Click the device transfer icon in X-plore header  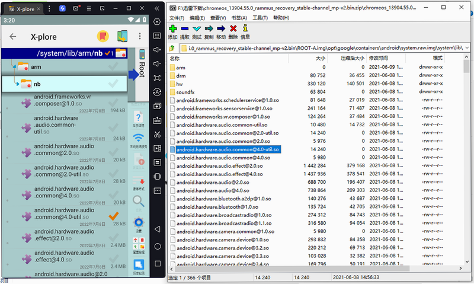tap(122, 36)
